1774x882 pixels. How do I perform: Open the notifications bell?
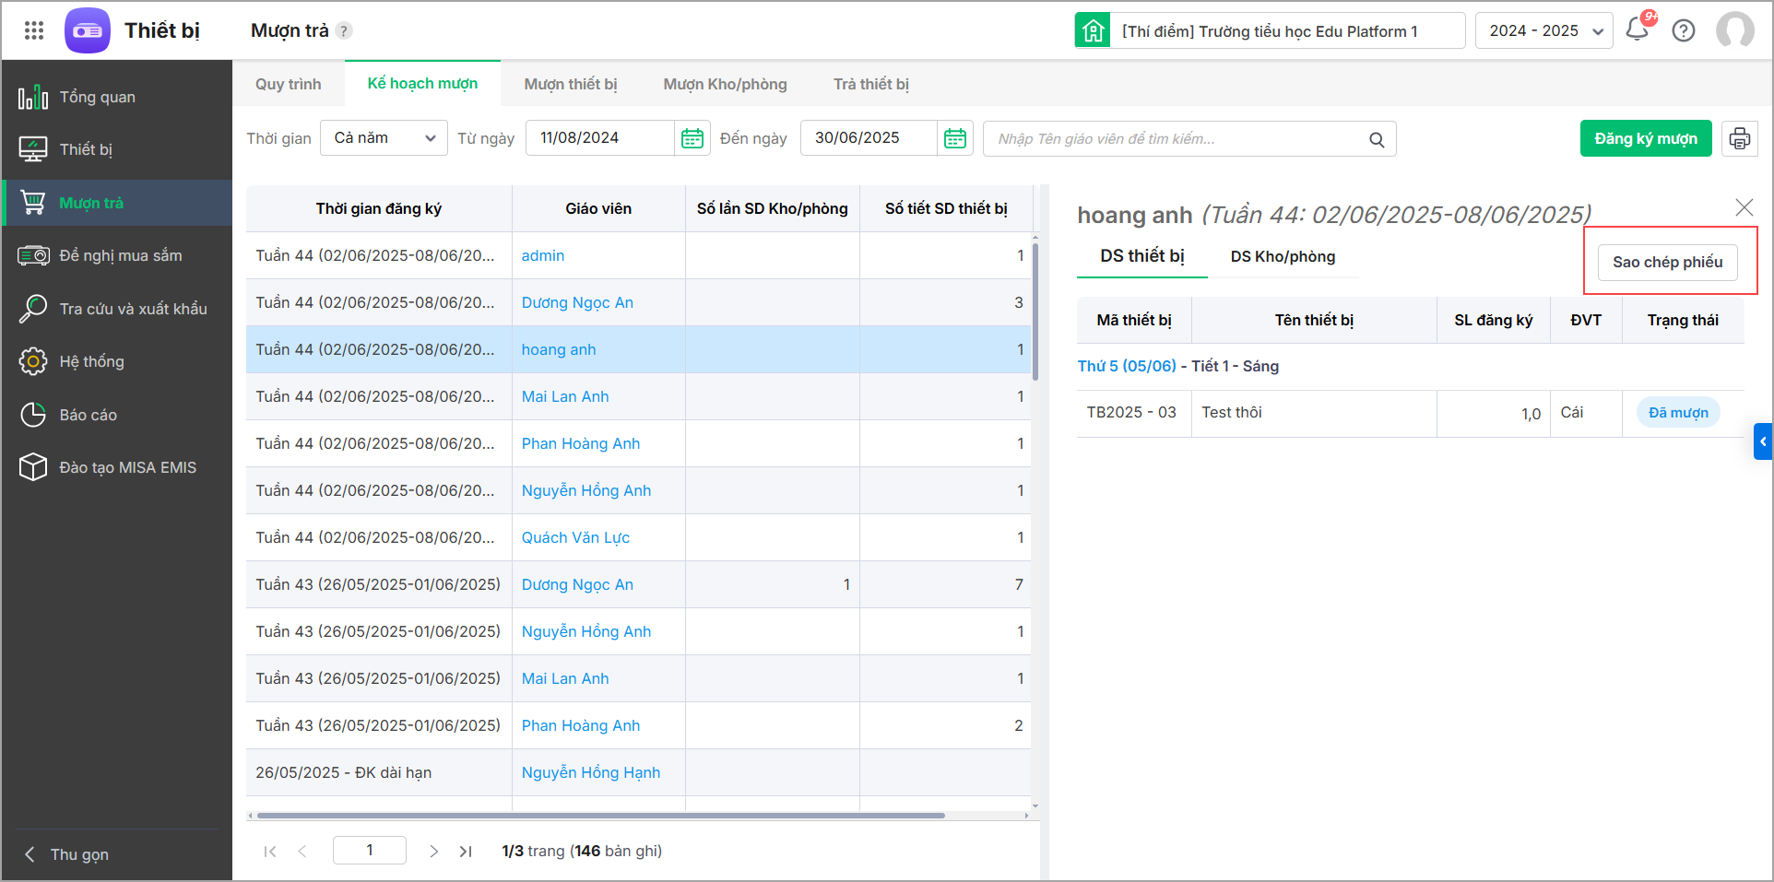(x=1638, y=29)
